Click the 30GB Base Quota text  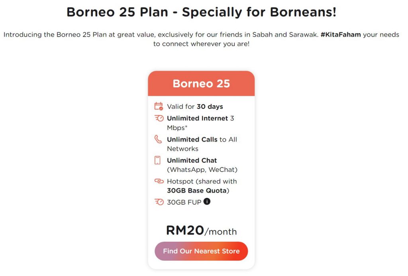click(x=197, y=191)
